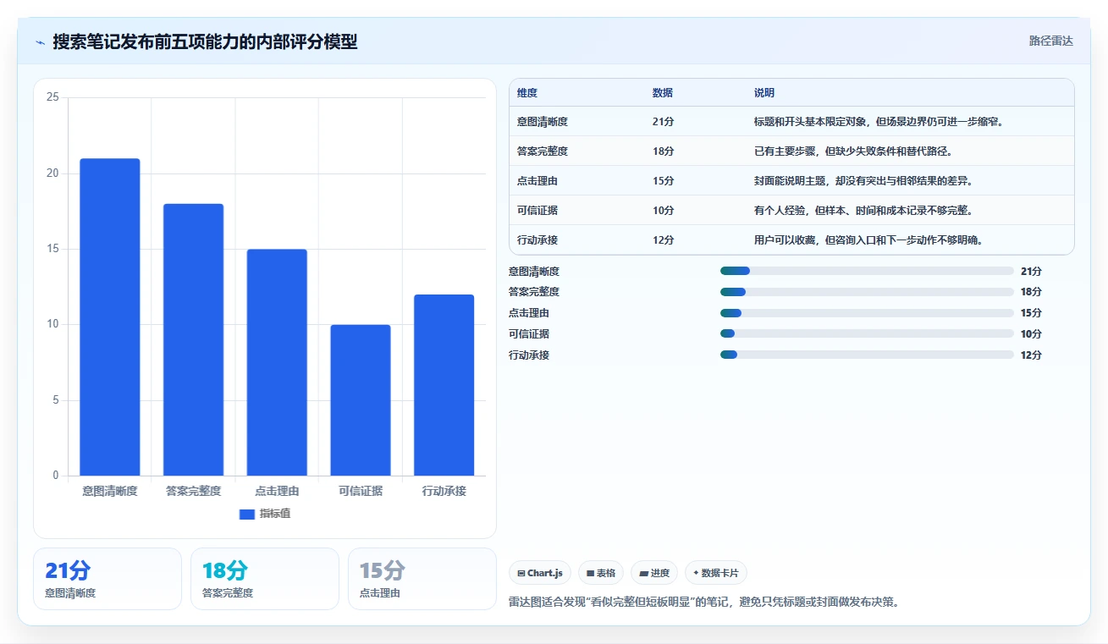The height and width of the screenshot is (644, 1108).
Task: Click description starting 标题和开头基本限定对象
Action: point(879,122)
